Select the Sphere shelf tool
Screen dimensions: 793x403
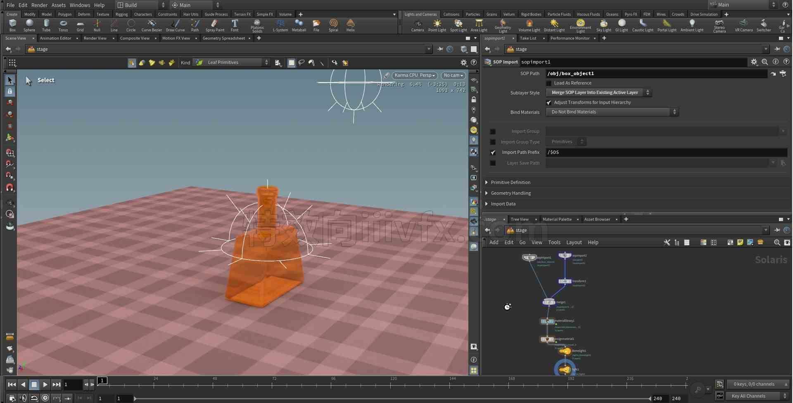[29, 25]
